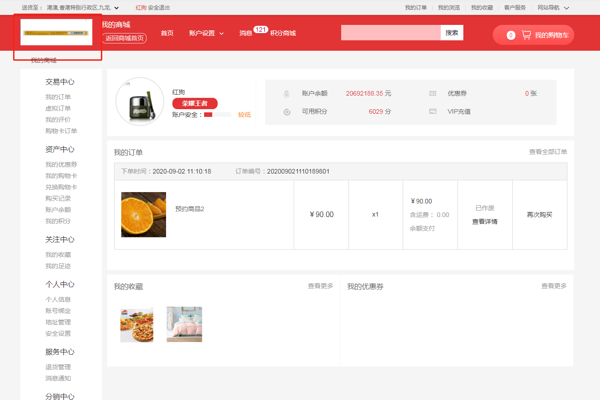Click the VIP充值 card icon
This screenshot has width=600, height=400.
[433, 111]
